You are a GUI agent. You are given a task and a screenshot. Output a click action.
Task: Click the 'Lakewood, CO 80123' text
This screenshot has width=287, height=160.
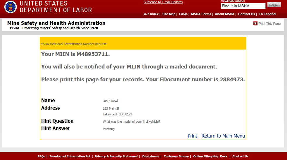[x=117, y=114]
